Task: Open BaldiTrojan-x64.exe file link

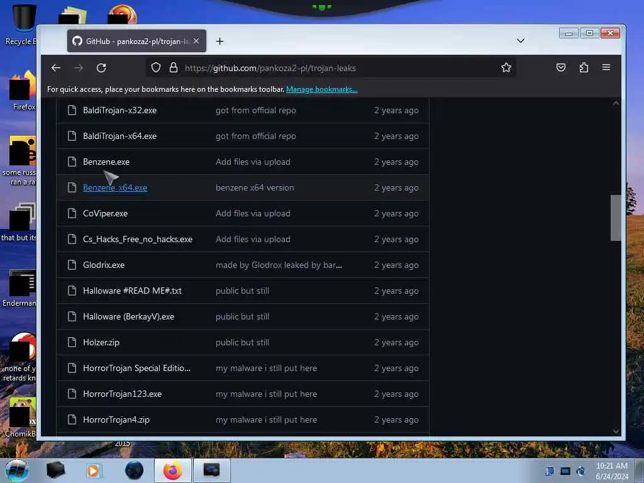Action: [x=119, y=136]
